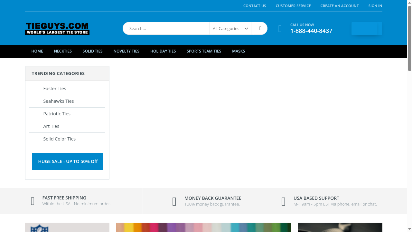Click the USA Based Support icon
Screen dimensions: 412x232
point(283,201)
